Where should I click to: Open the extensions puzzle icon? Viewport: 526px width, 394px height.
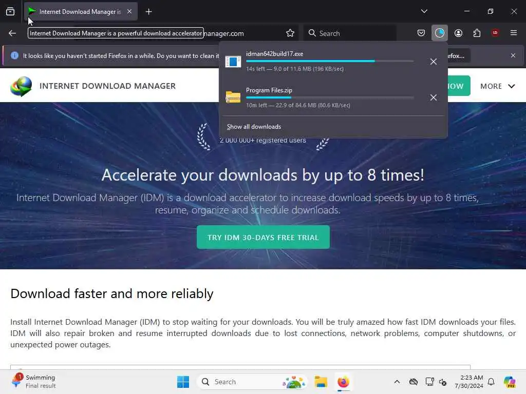tap(477, 33)
